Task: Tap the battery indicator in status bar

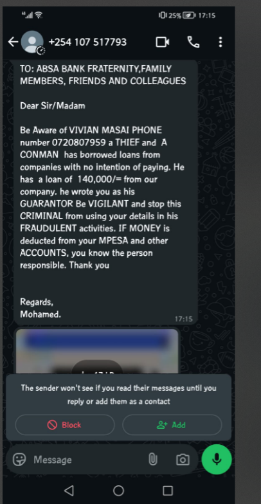Action: pos(189,15)
